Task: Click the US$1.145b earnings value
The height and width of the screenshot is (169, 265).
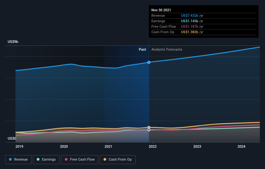Action: 189,21
